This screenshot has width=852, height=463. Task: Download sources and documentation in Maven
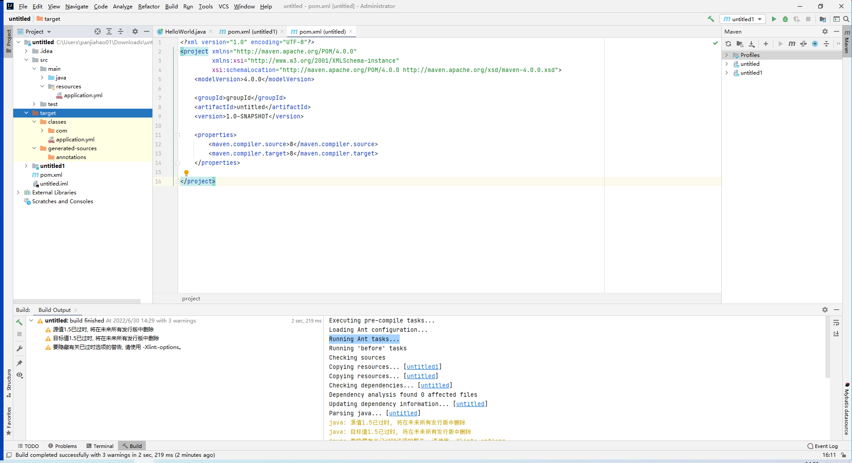pos(752,44)
